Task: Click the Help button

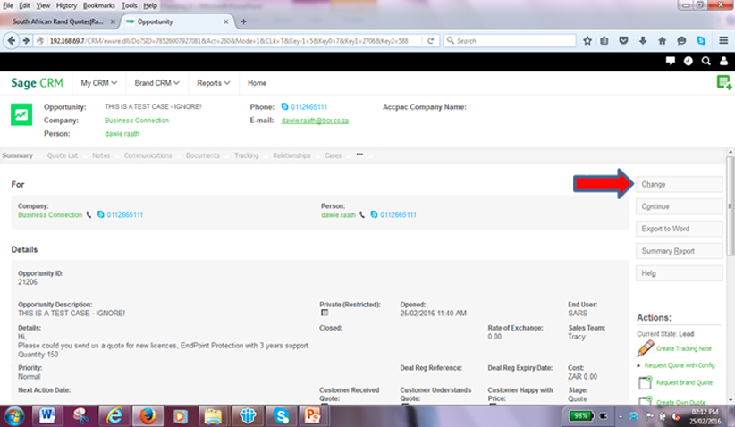Action: pos(680,273)
